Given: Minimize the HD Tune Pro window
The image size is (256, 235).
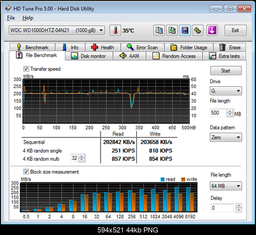Looking at the screenshot, I should coord(217,9).
